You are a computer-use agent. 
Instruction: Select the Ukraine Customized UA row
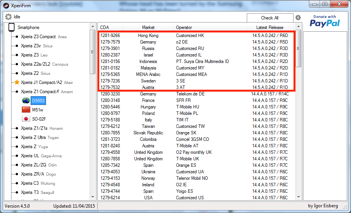point(197,172)
